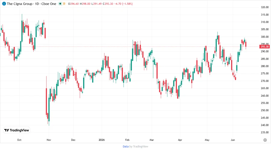The height and width of the screenshot is (150, 271).
Task: Click the May time axis label
Action: [207, 140]
